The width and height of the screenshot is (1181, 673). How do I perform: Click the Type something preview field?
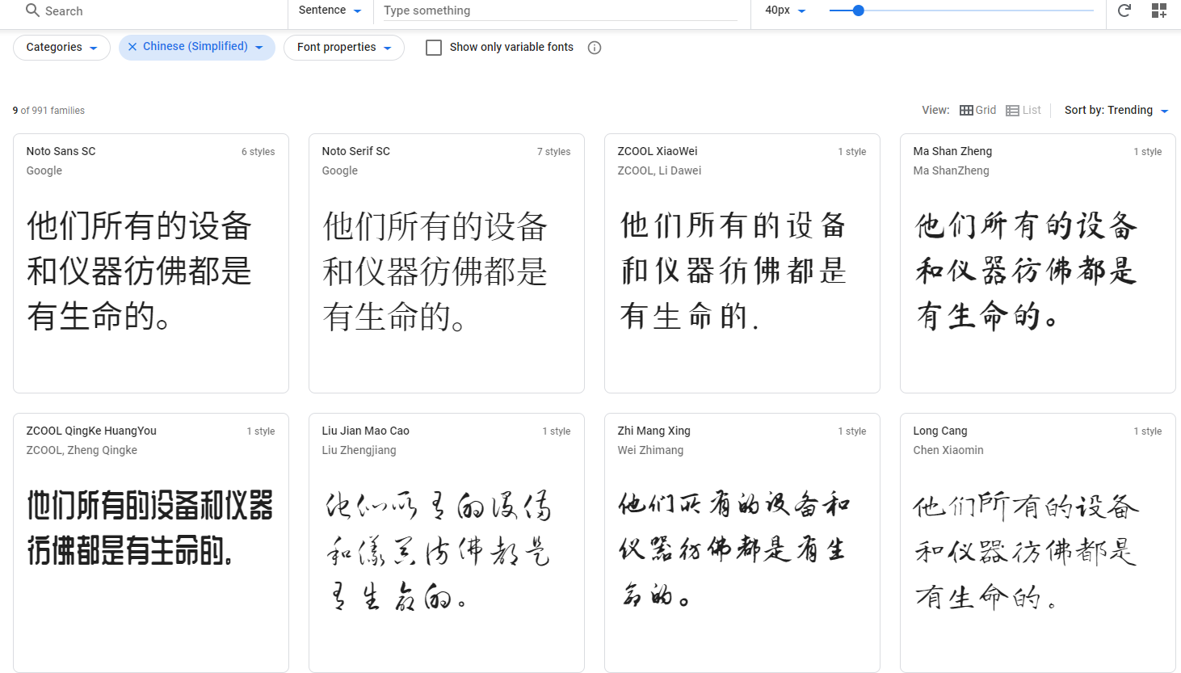pyautogui.click(x=560, y=11)
